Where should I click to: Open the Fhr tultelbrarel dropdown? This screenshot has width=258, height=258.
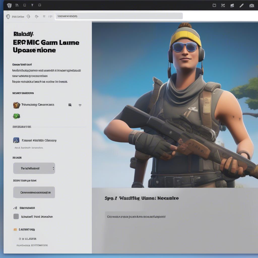click(x=34, y=168)
